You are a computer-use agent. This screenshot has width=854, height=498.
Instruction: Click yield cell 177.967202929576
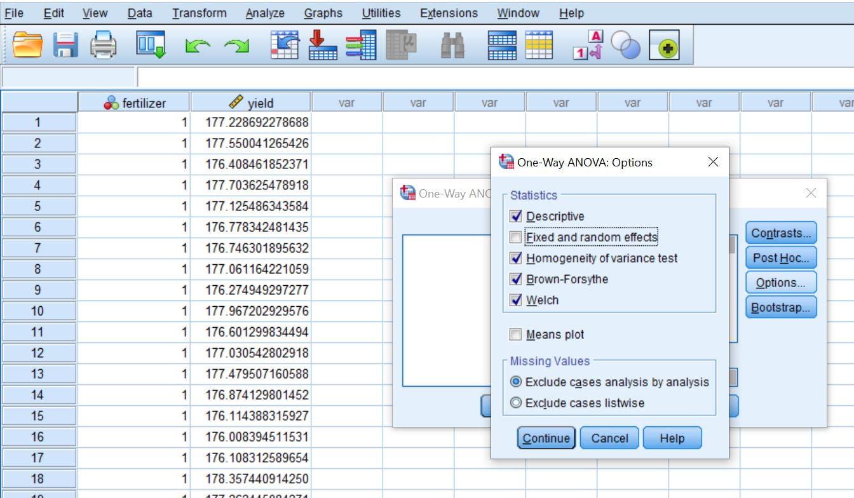pos(250,311)
